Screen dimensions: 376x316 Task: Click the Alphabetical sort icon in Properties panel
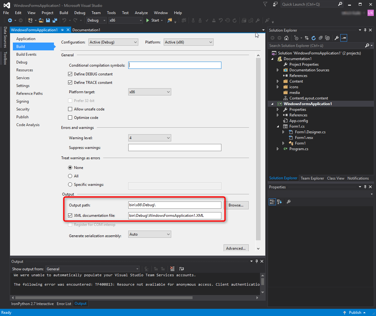tap(279, 202)
